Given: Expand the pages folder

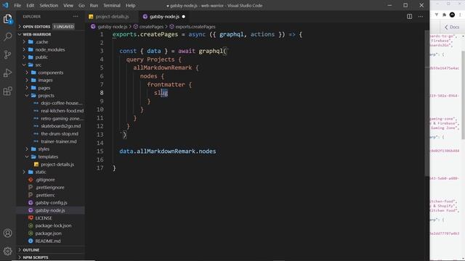Looking at the screenshot, I should [50, 88].
